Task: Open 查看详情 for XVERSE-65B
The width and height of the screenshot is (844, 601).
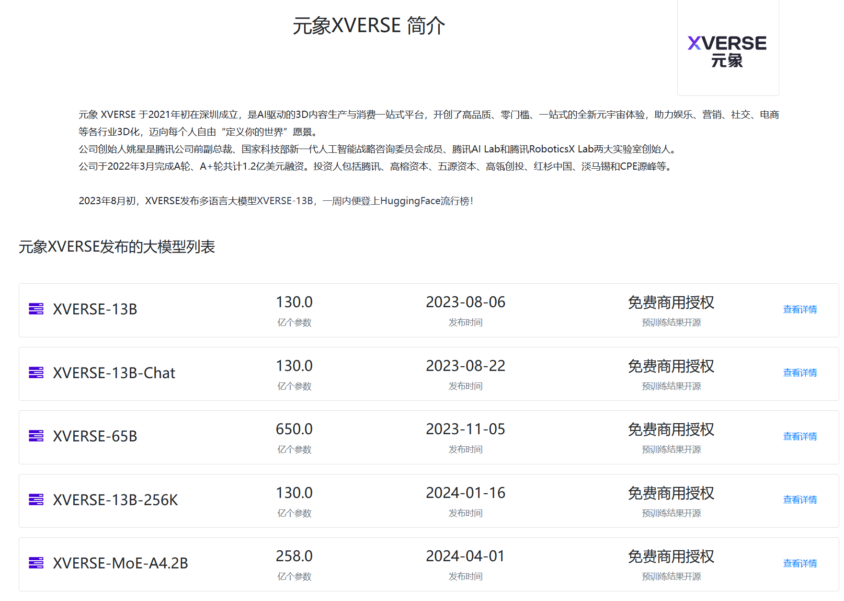Action: [x=800, y=436]
